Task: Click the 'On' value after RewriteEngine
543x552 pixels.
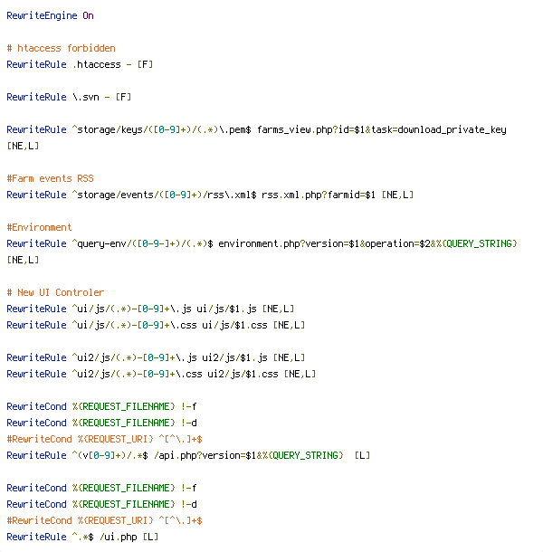Action: pyautogui.click(x=88, y=16)
